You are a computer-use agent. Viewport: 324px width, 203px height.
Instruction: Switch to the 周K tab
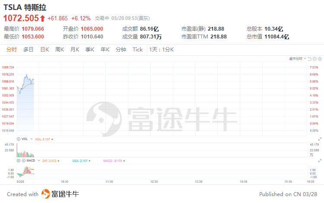(60, 50)
